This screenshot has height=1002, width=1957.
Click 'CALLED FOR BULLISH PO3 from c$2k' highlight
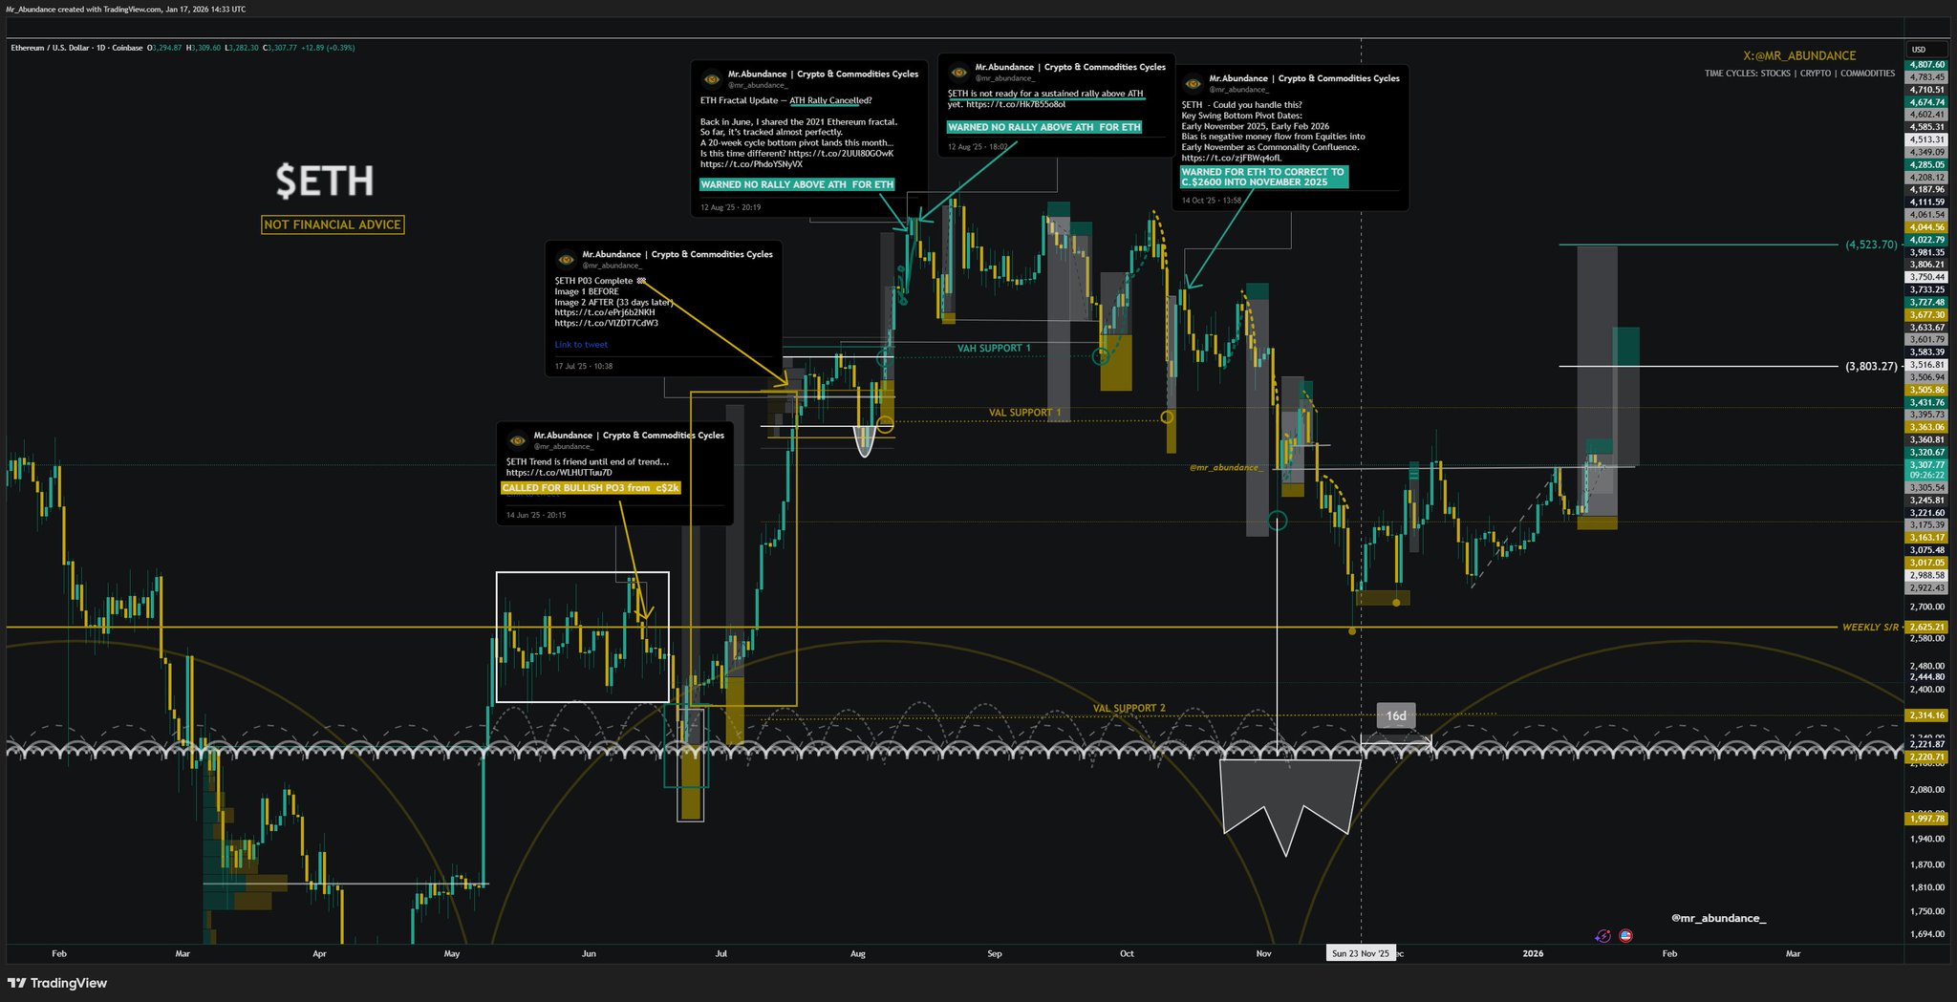pyautogui.click(x=591, y=488)
